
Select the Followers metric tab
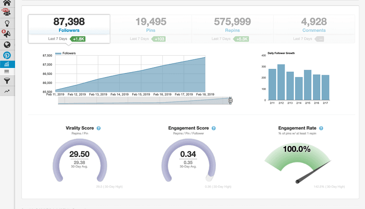click(69, 25)
